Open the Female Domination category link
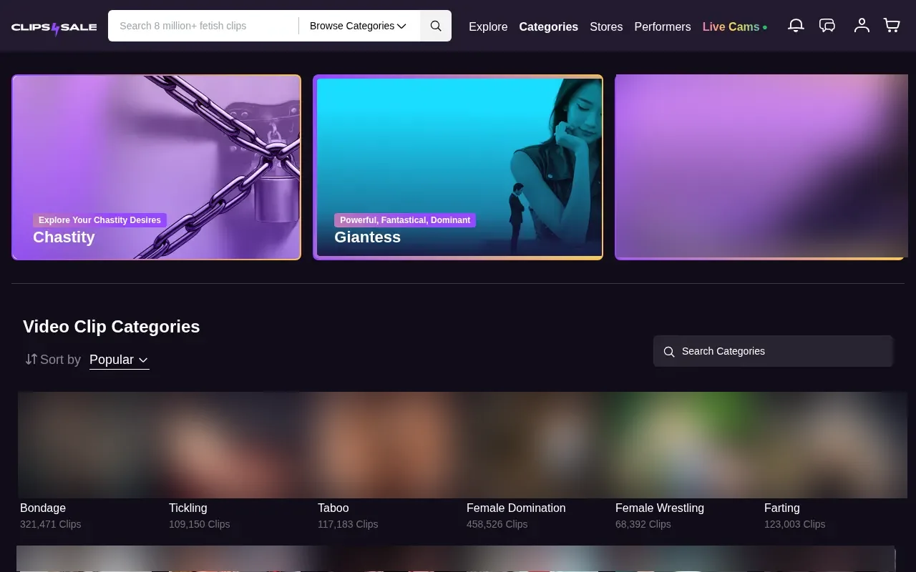The height and width of the screenshot is (572, 916). pyautogui.click(x=516, y=508)
